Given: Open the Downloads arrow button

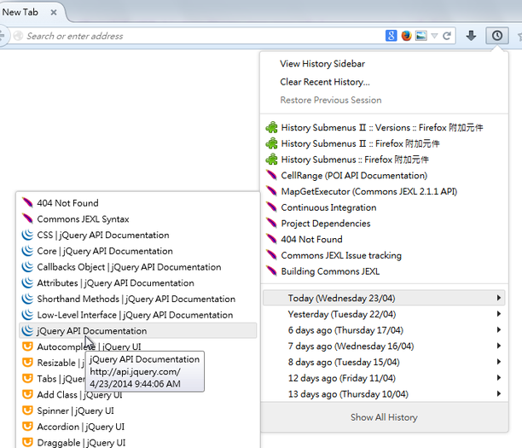Looking at the screenshot, I should [x=471, y=35].
